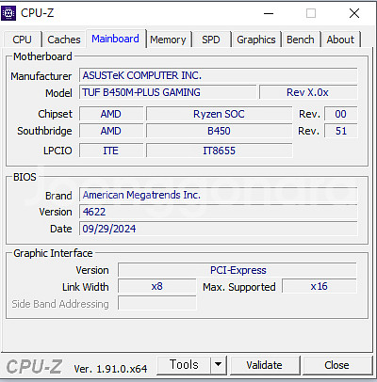
Task: Click the CPU-Z app icon in title bar
Action: click(x=8, y=13)
